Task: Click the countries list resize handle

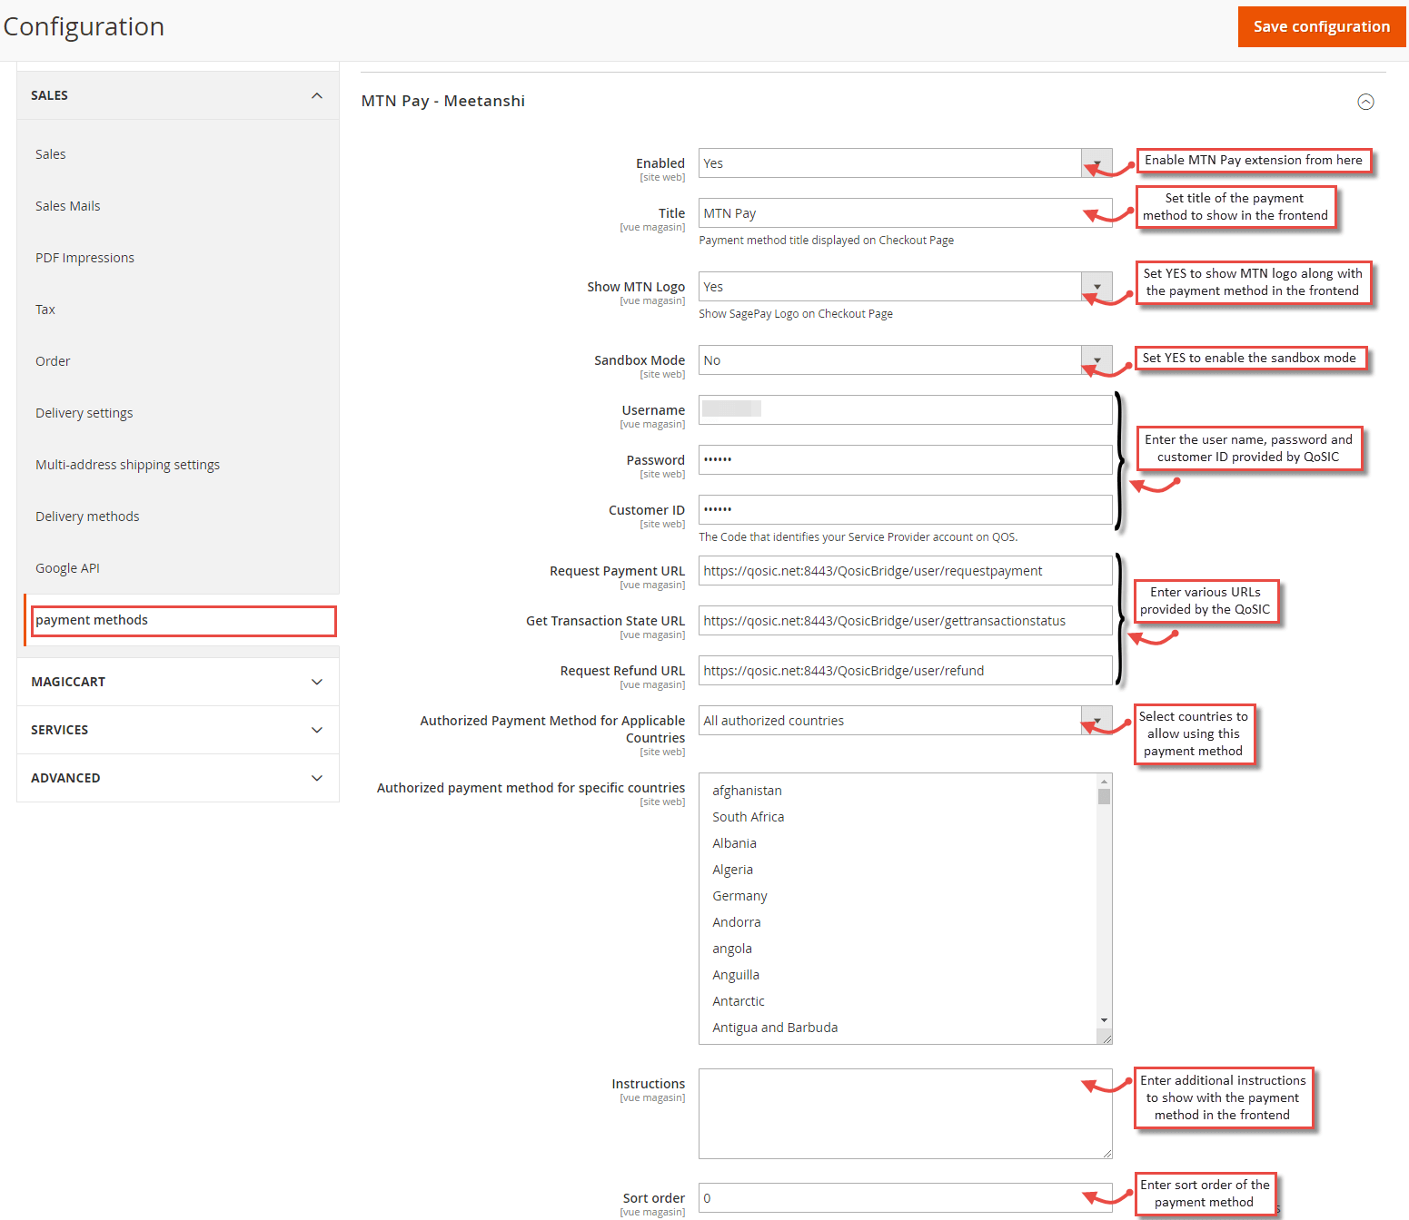Action: coord(1106,1038)
